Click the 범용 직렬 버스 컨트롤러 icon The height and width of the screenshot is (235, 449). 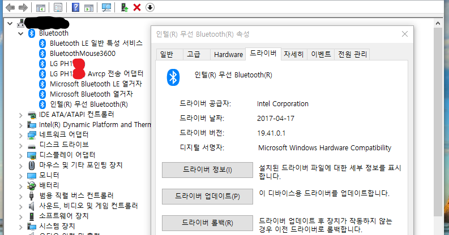pyautogui.click(x=32, y=196)
